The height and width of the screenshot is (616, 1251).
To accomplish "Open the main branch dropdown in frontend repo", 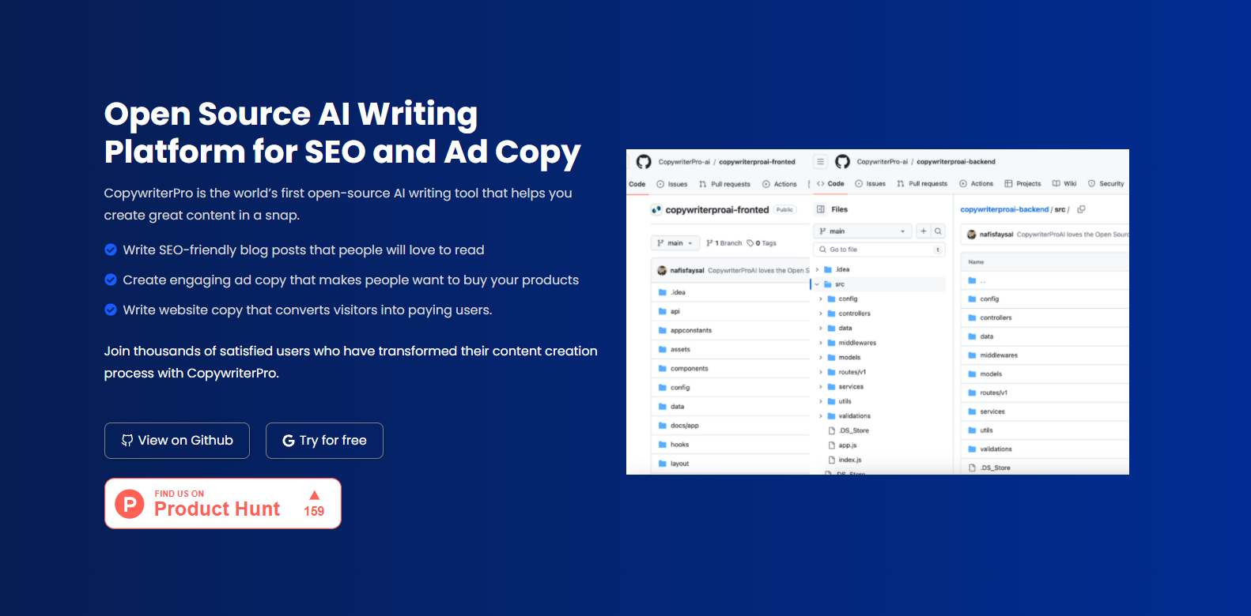I will pyautogui.click(x=675, y=243).
